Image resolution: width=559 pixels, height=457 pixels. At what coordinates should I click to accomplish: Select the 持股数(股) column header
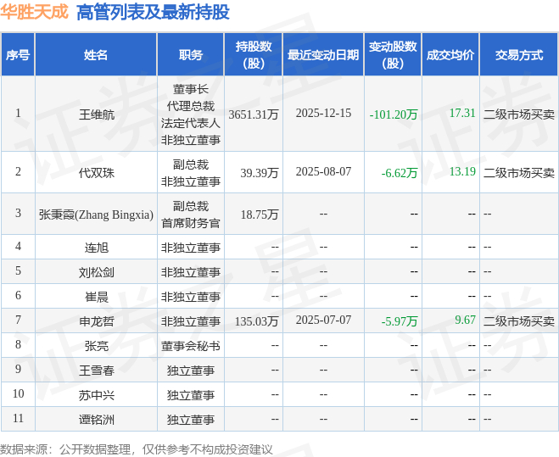coord(254,55)
